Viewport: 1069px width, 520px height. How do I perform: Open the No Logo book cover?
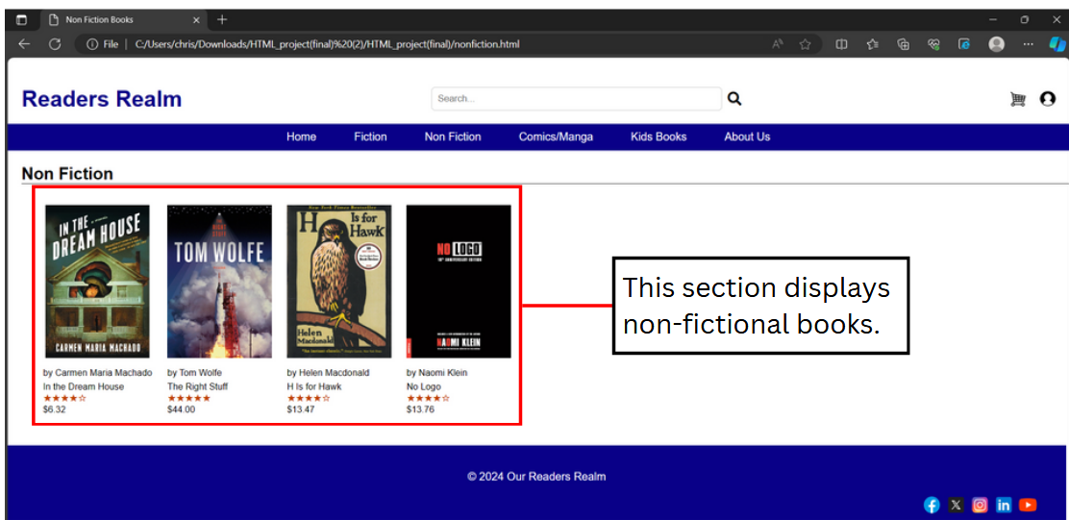click(x=459, y=282)
